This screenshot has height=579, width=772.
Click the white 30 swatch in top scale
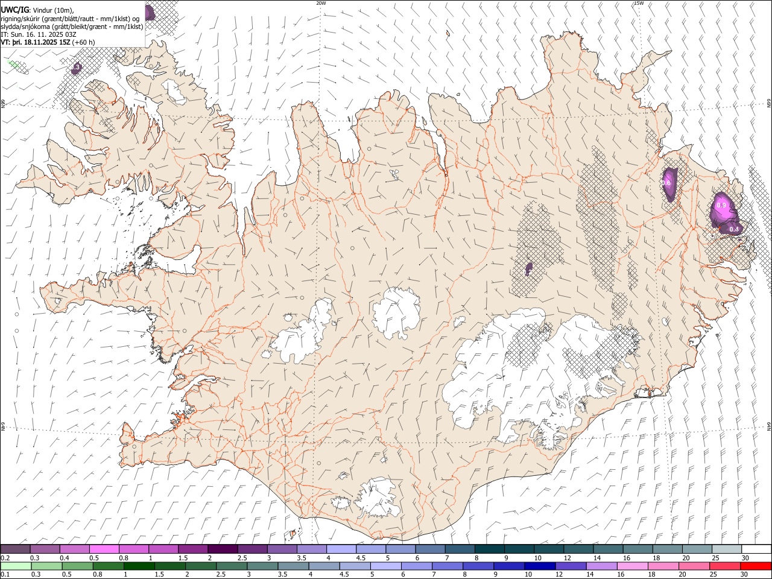[756, 549]
